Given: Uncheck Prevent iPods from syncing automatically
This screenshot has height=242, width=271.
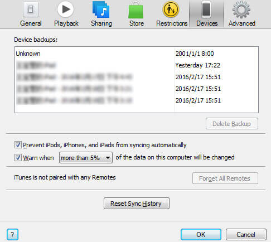Looking at the screenshot, I should click(18, 144).
